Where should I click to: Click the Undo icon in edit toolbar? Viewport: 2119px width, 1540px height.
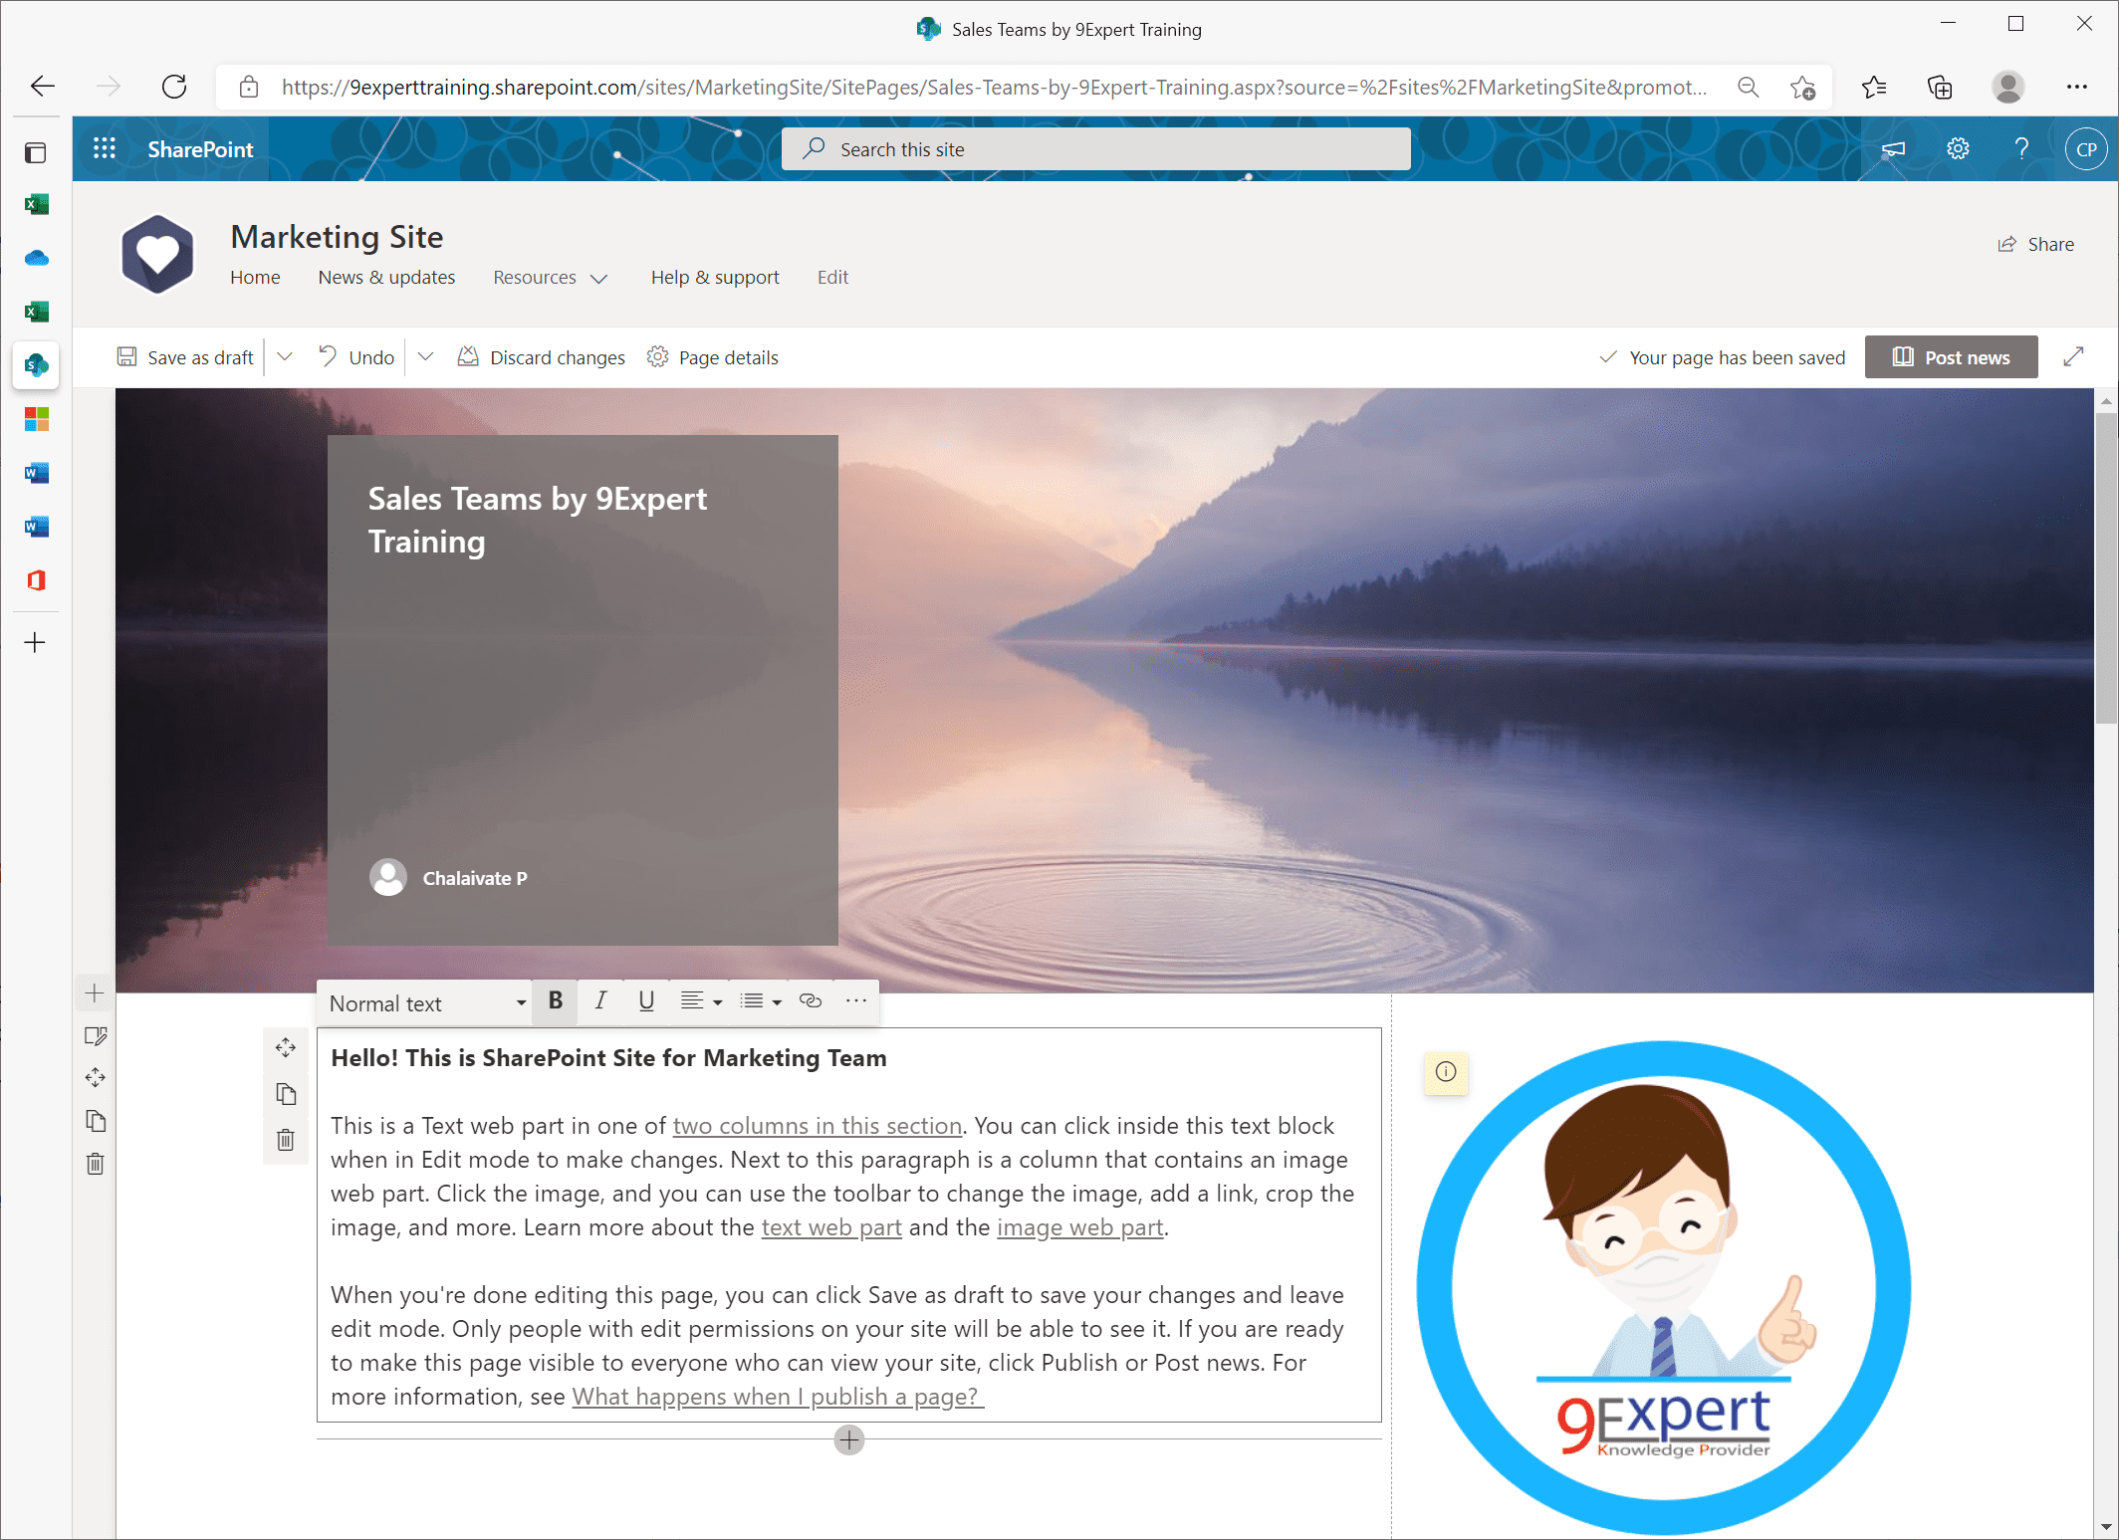pyautogui.click(x=330, y=356)
